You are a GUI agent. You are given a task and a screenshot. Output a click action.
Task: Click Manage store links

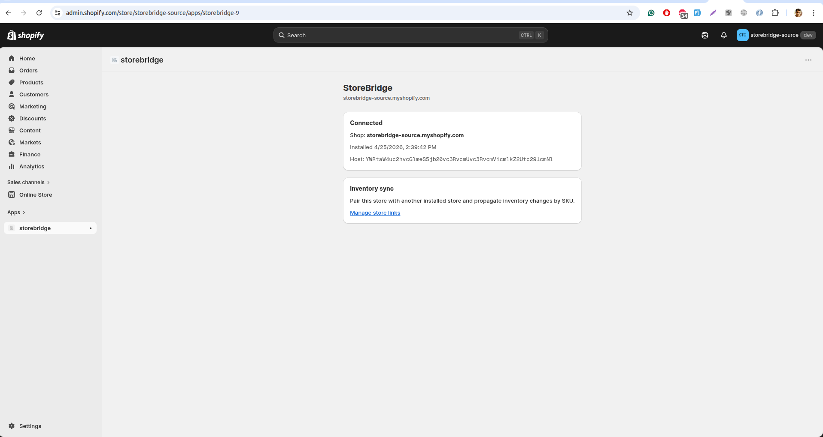[x=375, y=213]
